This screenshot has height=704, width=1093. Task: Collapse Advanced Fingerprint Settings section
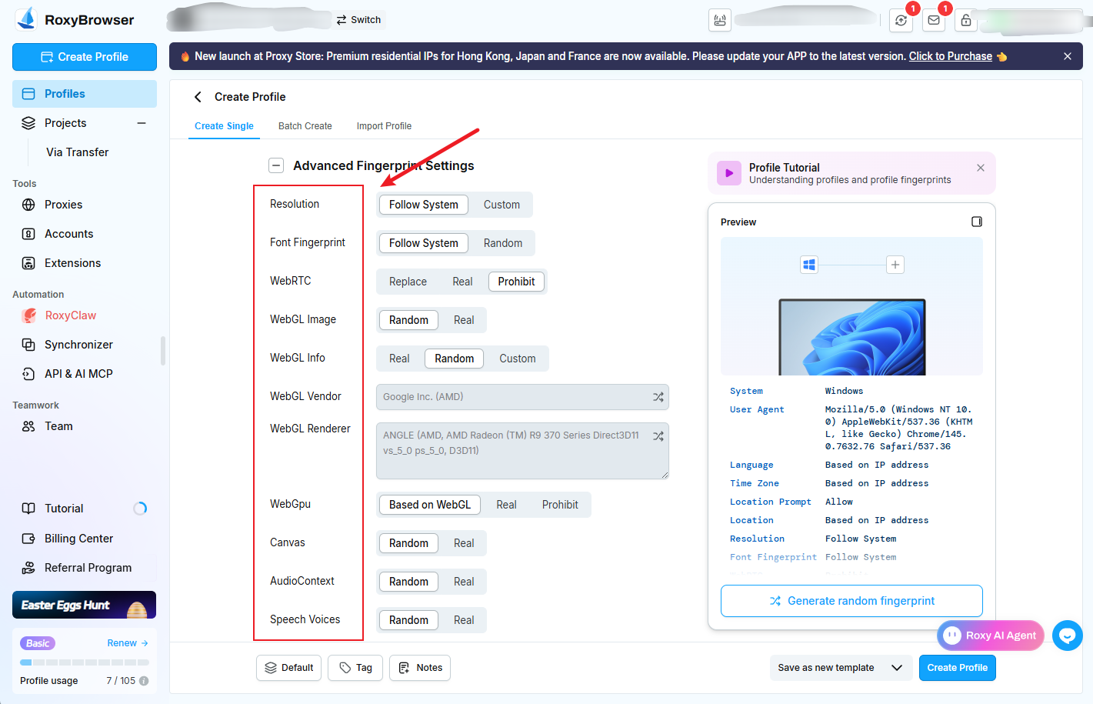pyautogui.click(x=276, y=165)
